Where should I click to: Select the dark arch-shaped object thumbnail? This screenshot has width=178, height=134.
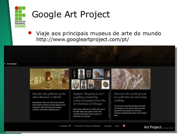[98, 84]
